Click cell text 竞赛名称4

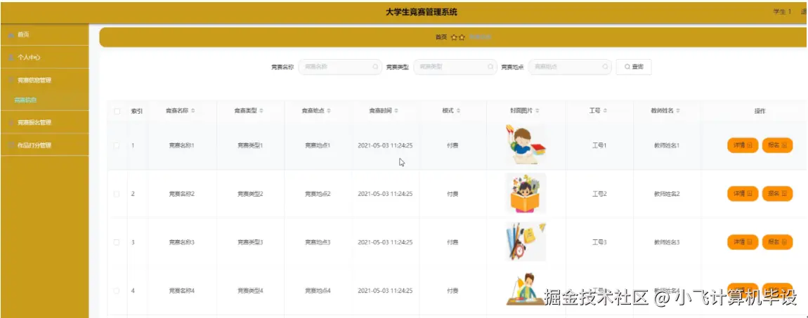(x=181, y=291)
